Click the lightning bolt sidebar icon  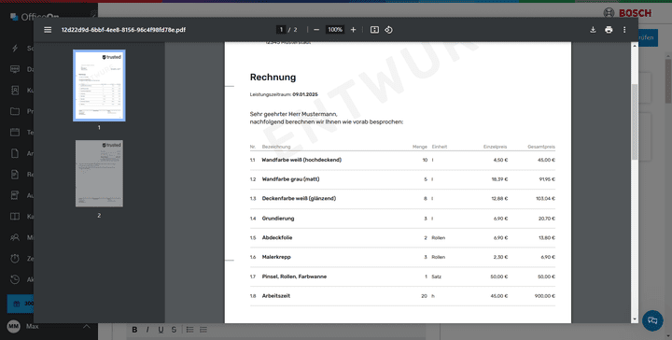click(x=15, y=48)
